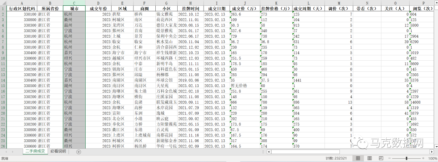Screen dimensions: 438x162
Task: Click the 小区 header cell
Action: [167, 9]
